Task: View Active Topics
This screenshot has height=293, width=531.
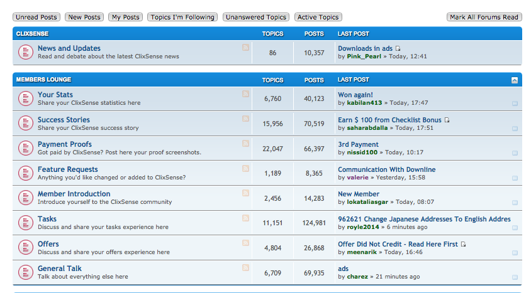Action: (x=318, y=17)
